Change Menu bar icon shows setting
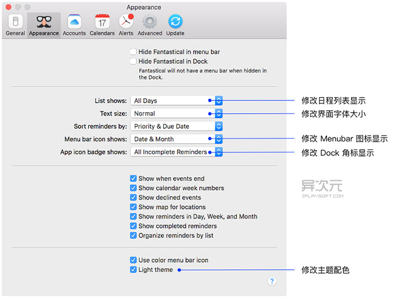Screen dimensions: 393x298 click(x=176, y=139)
